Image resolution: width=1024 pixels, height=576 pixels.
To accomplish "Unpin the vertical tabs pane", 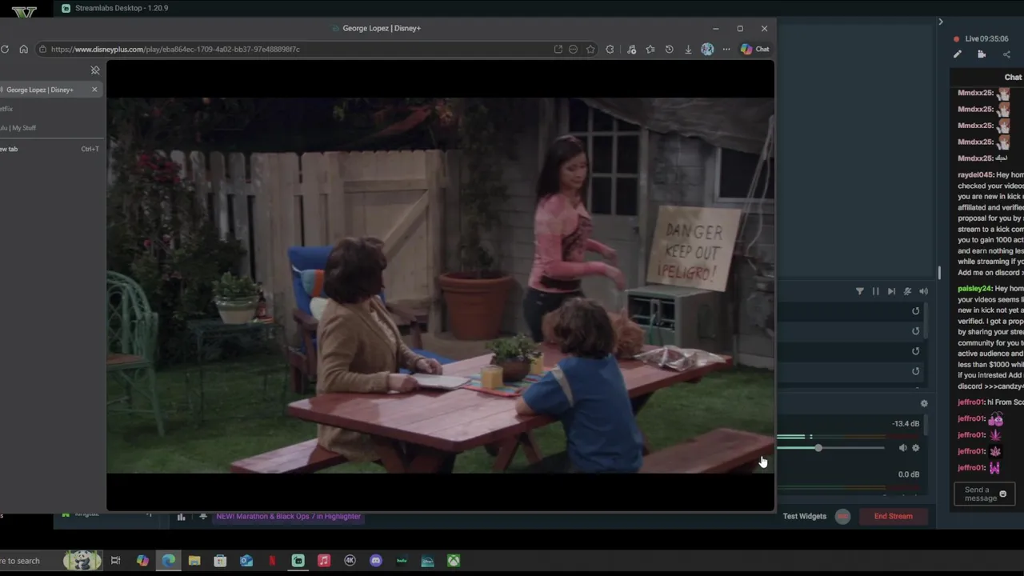I will pyautogui.click(x=95, y=70).
